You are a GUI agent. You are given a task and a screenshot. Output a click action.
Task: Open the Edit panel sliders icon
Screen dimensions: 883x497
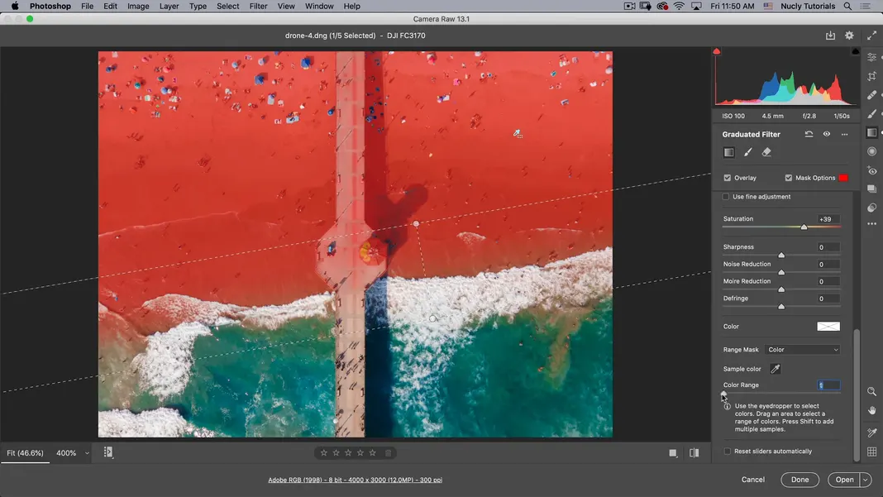[871, 58]
